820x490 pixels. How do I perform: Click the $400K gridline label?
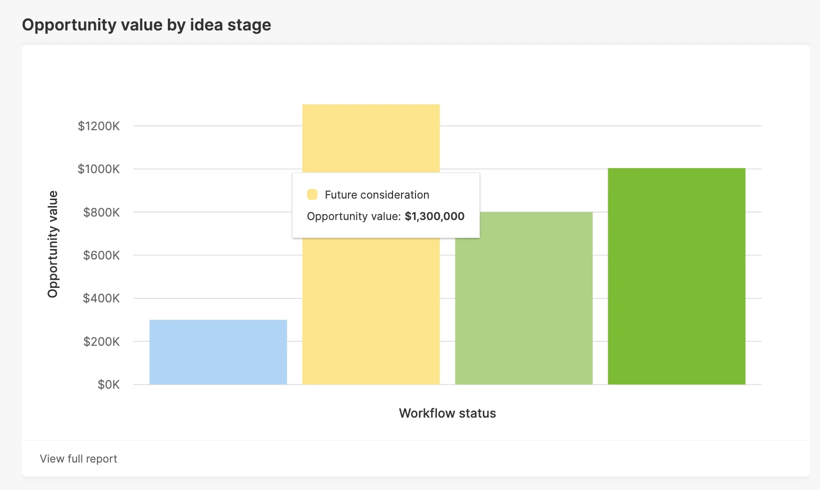102,298
